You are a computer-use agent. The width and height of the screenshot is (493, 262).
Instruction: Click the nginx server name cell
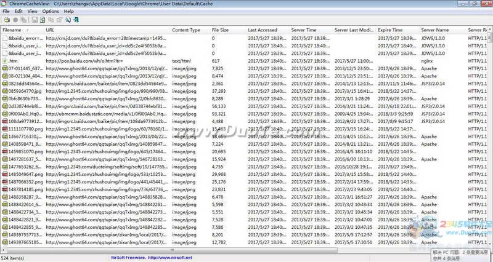click(x=426, y=61)
